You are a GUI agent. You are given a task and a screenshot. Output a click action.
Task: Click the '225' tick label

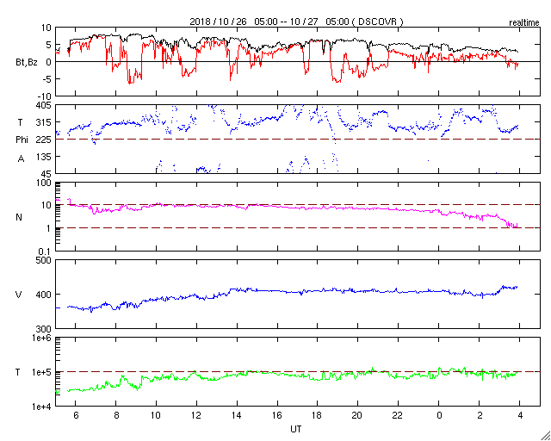pyautogui.click(x=44, y=140)
